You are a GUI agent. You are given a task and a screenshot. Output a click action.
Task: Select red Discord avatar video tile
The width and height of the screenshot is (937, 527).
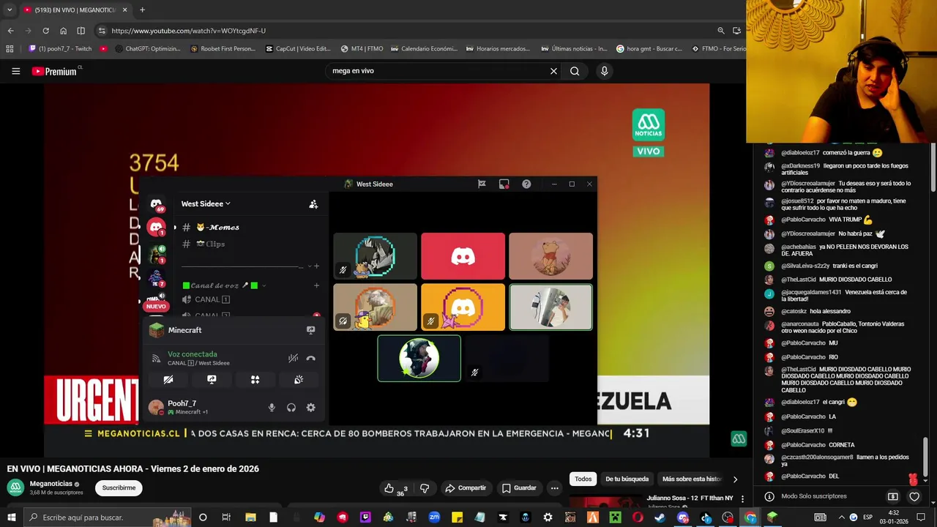[463, 256]
